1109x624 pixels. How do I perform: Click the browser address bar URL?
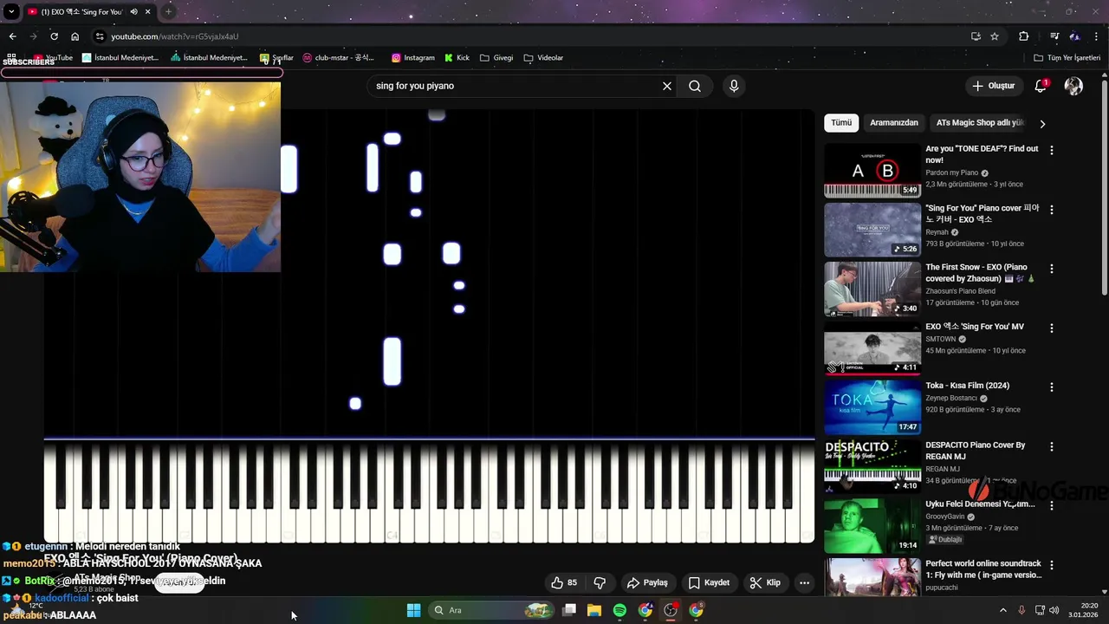tap(175, 36)
